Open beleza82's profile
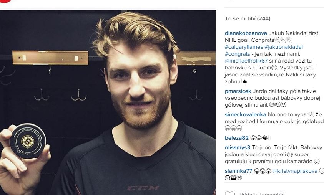The width and height of the screenshot is (324, 195). (237, 138)
